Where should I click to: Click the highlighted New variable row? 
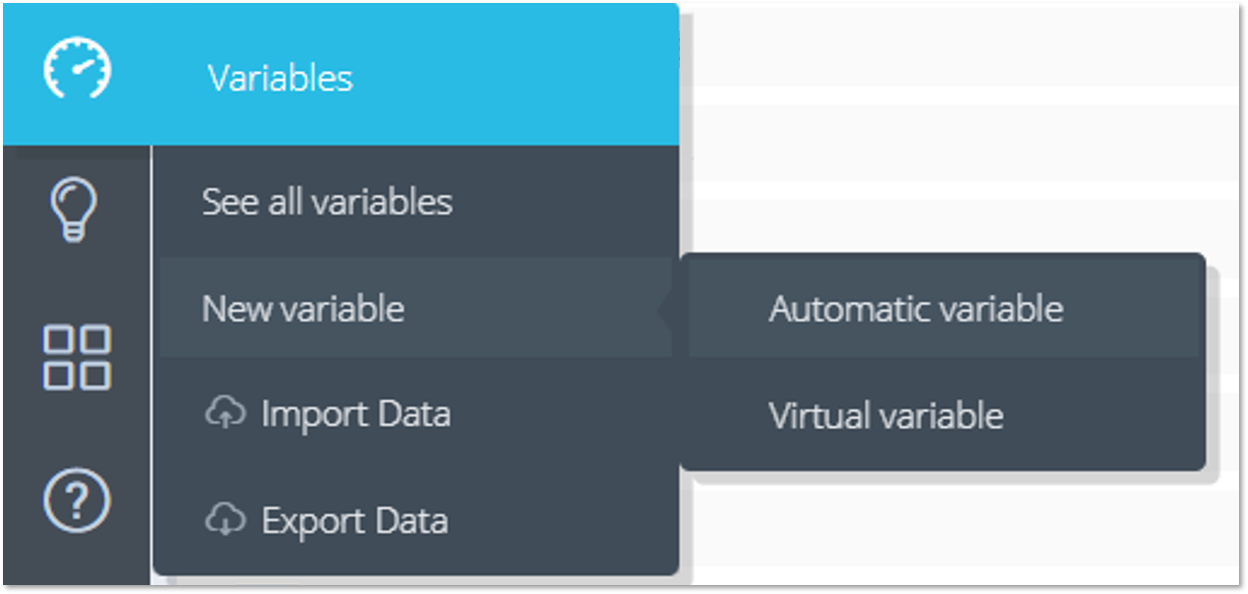click(417, 307)
